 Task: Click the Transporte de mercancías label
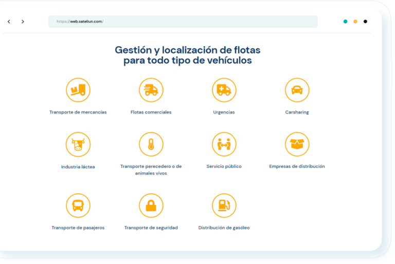[78, 112]
